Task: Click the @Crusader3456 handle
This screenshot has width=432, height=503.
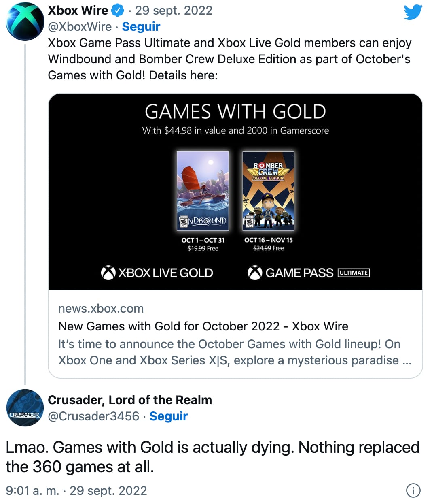Action: (93, 416)
